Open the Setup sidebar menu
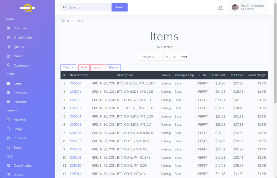 [18, 129]
